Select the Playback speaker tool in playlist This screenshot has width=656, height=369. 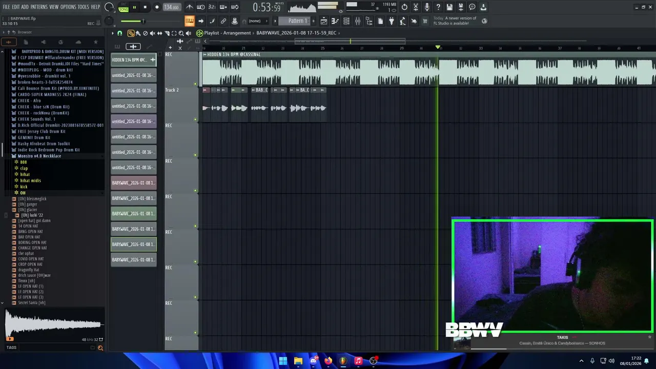point(189,33)
